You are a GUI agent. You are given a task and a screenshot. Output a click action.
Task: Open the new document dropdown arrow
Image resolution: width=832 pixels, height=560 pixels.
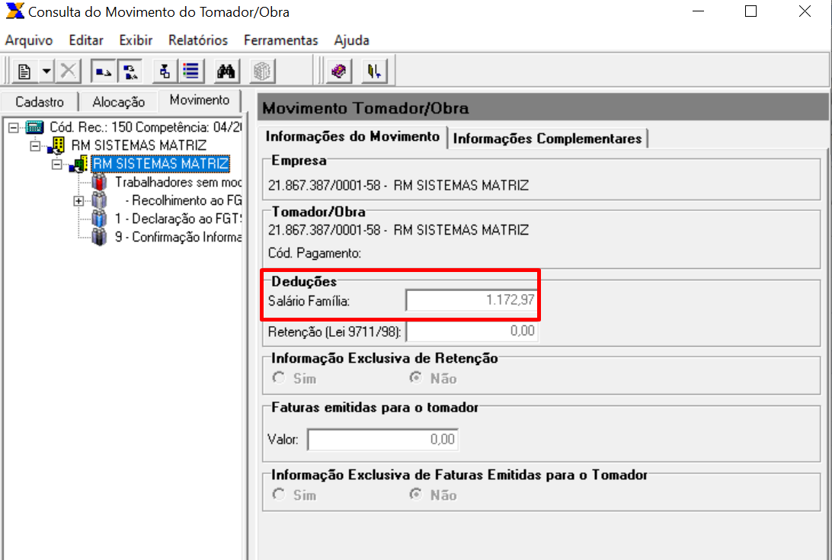coord(46,71)
